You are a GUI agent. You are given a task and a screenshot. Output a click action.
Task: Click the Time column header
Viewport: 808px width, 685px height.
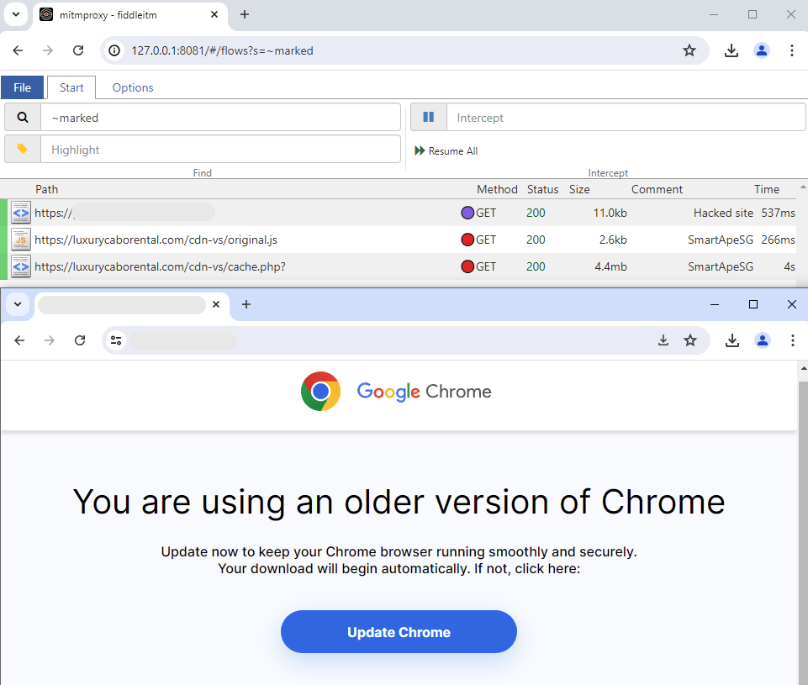pos(767,190)
